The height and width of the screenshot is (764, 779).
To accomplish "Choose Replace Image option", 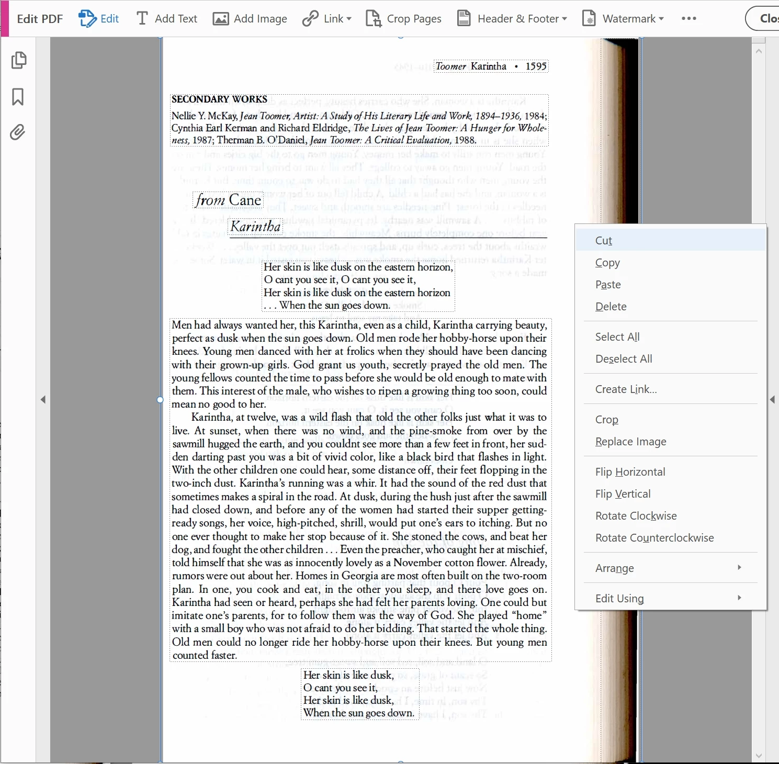I will [671, 441].
